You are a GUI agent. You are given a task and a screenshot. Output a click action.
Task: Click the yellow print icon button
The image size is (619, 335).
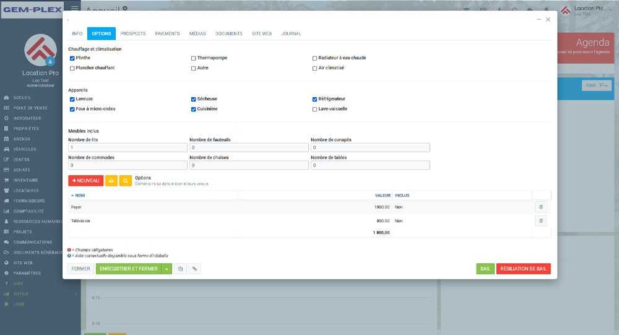(111, 181)
